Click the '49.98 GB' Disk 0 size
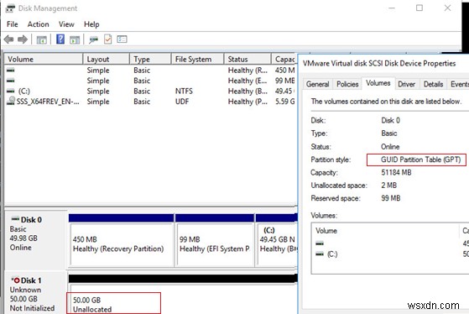This screenshot has height=314, width=469. [x=23, y=238]
